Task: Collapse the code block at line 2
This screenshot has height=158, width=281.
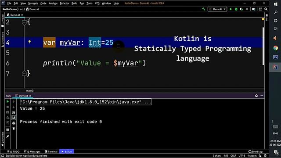Action: pyautogui.click(x=24, y=22)
